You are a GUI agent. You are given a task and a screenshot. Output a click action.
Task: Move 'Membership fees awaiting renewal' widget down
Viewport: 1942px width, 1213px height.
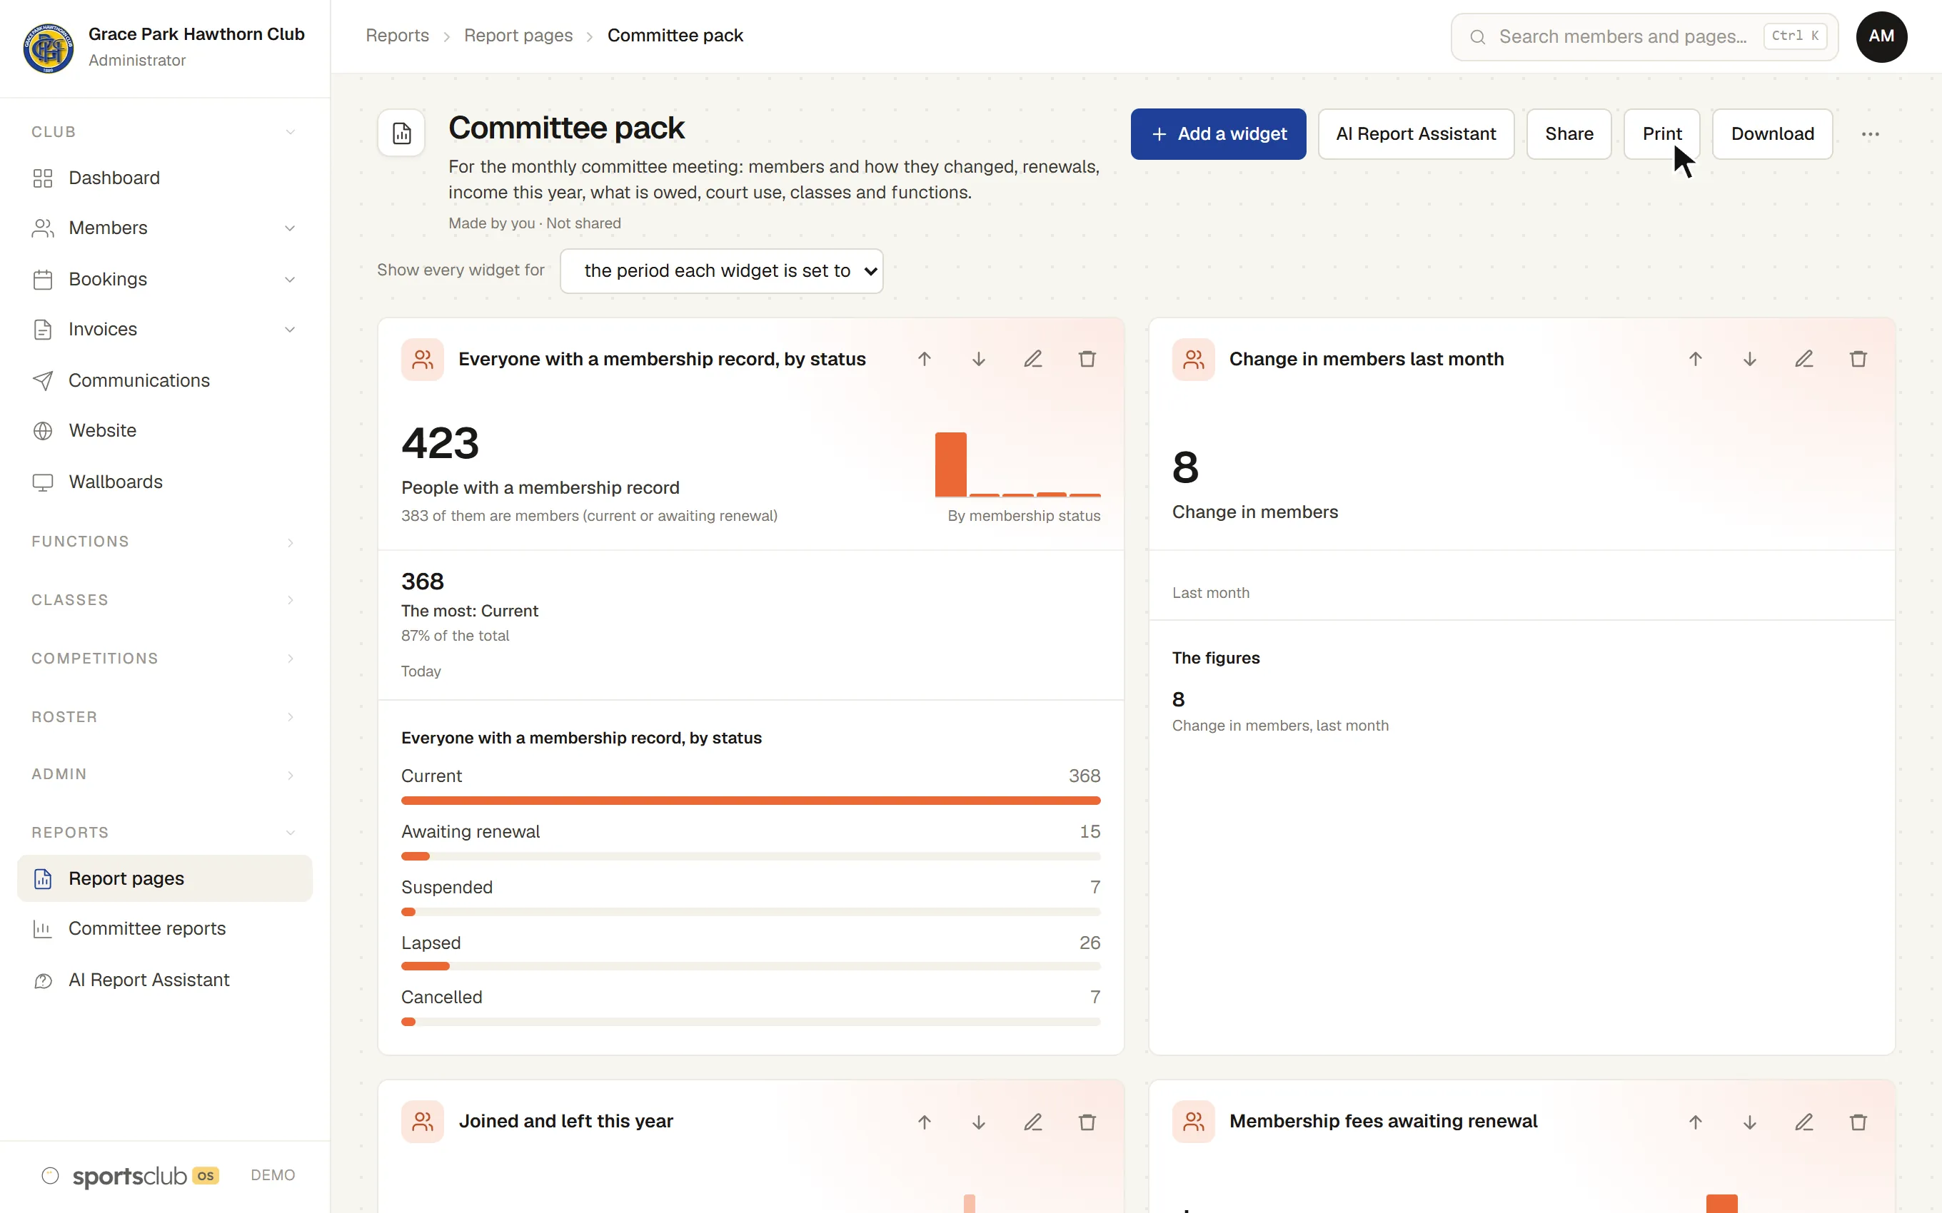pyautogui.click(x=1749, y=1122)
